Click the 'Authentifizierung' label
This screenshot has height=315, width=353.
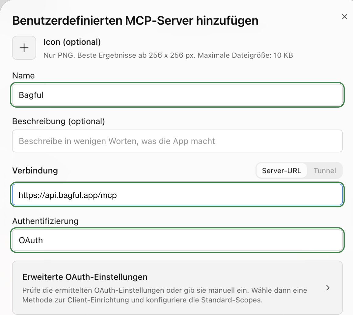point(45,221)
